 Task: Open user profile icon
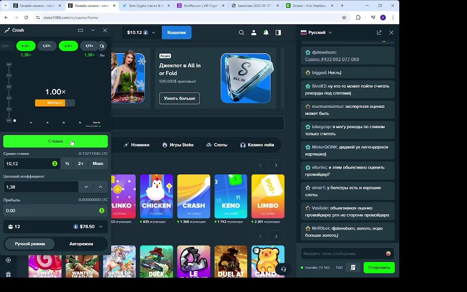coord(254,32)
